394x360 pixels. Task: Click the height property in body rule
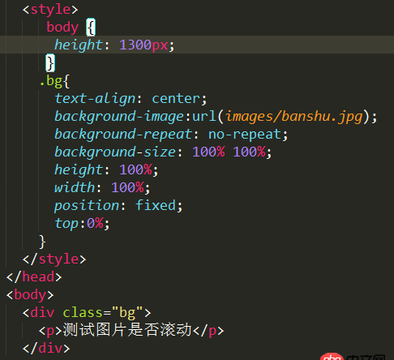click(x=79, y=45)
